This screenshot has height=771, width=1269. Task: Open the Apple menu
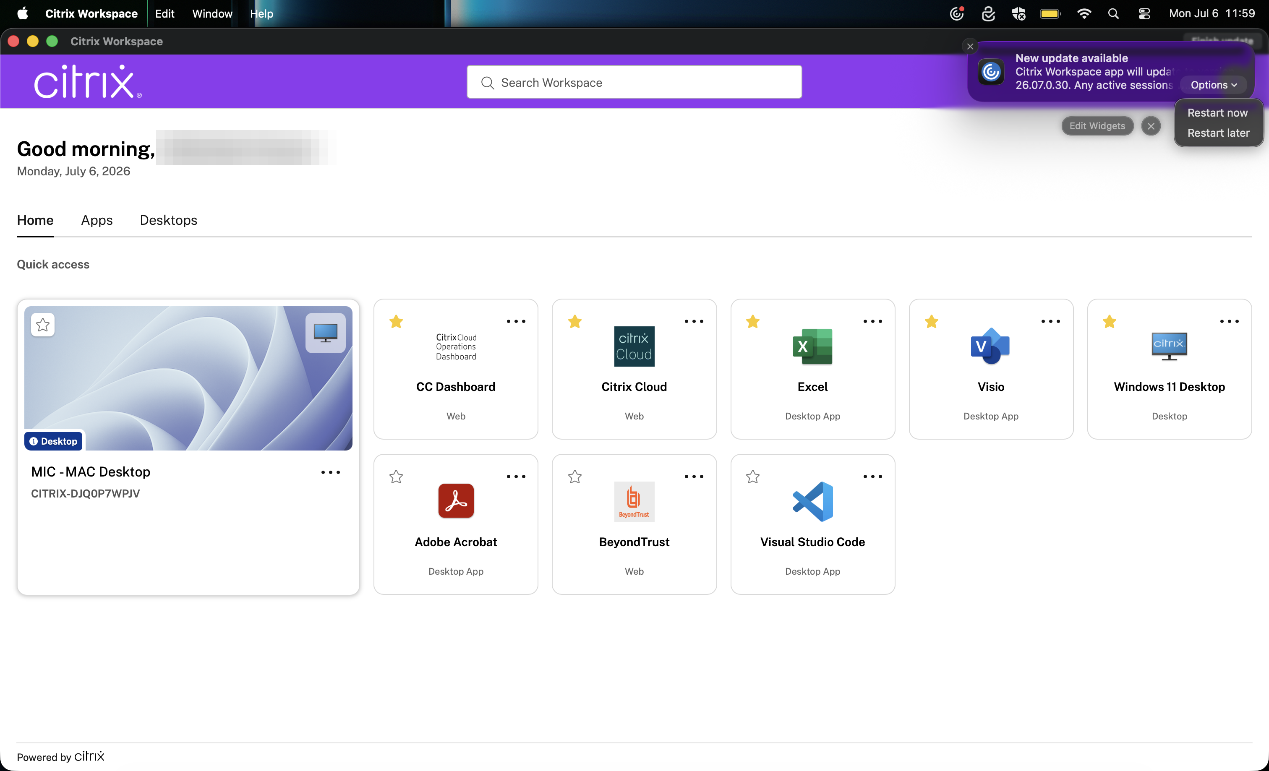23,13
